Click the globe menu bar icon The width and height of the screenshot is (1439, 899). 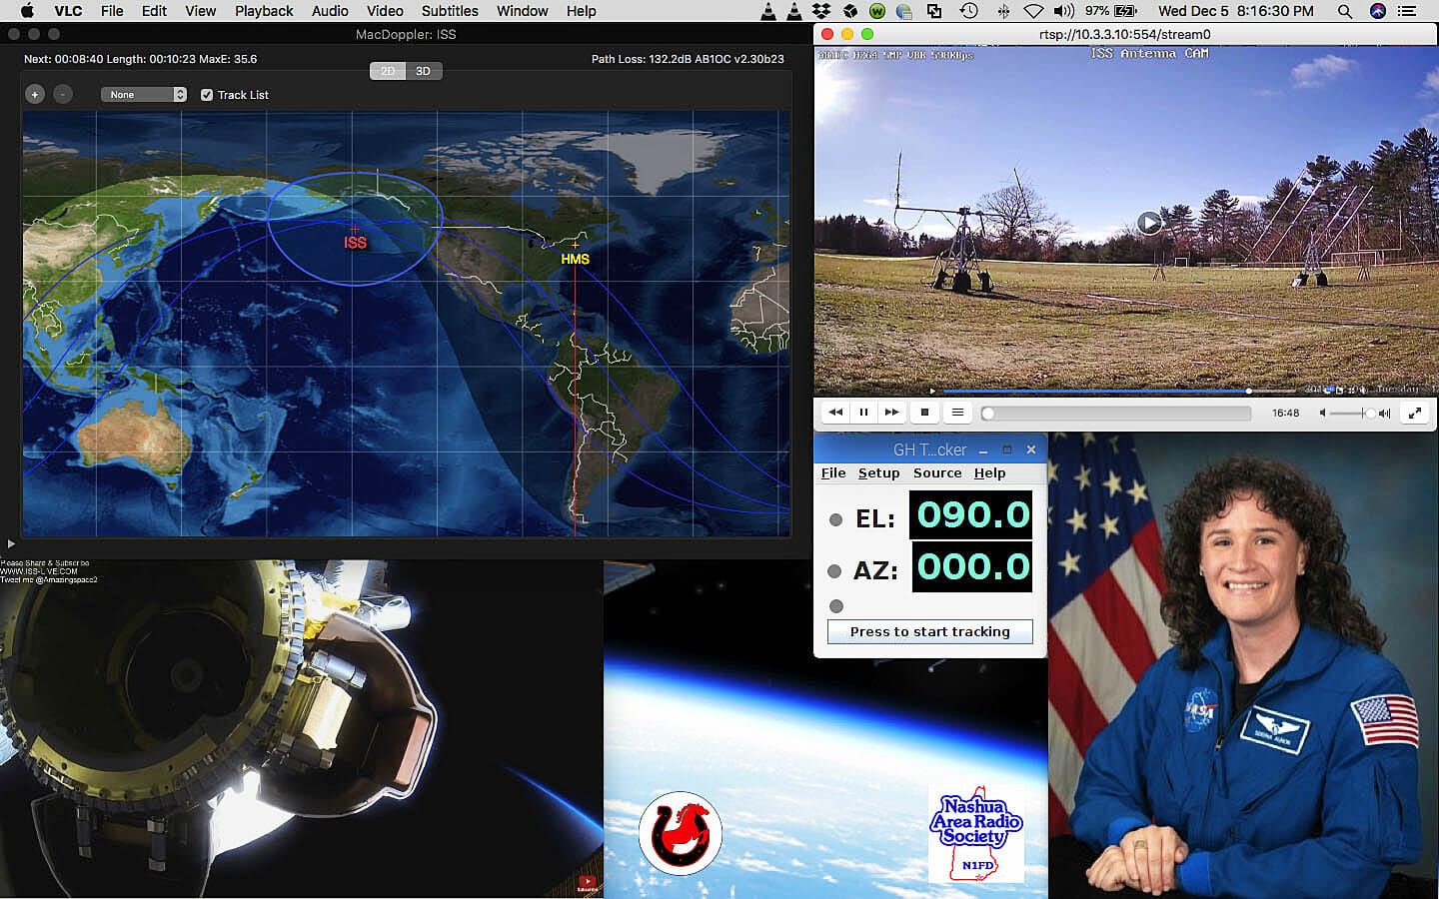point(904,11)
